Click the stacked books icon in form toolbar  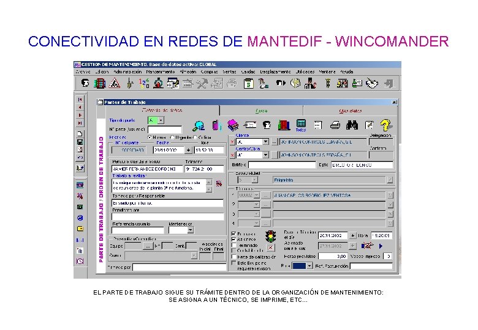pos(233,125)
